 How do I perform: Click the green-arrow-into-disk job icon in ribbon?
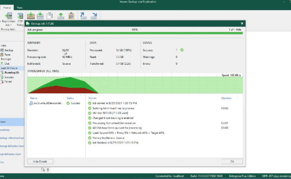[x=40, y=16]
